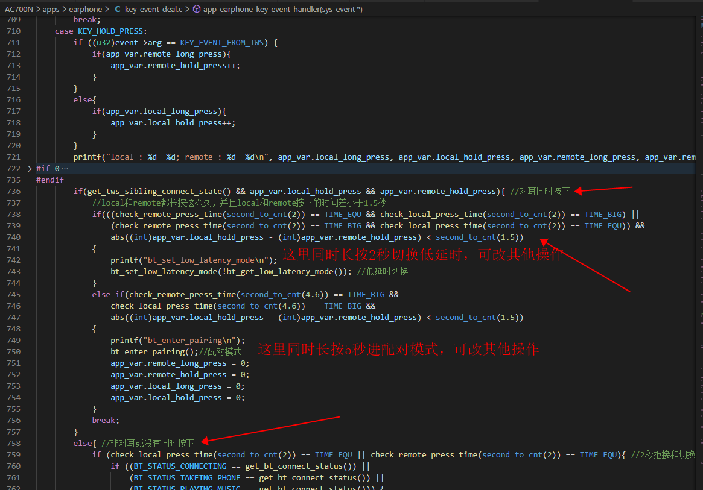The height and width of the screenshot is (490, 703).
Task: Click the comment //对耳同时按下
Action: [x=540, y=191]
